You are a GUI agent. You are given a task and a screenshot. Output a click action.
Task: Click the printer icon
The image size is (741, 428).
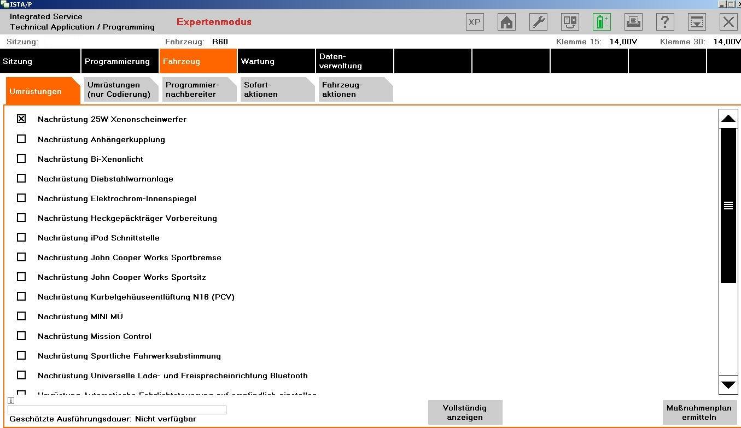click(633, 22)
